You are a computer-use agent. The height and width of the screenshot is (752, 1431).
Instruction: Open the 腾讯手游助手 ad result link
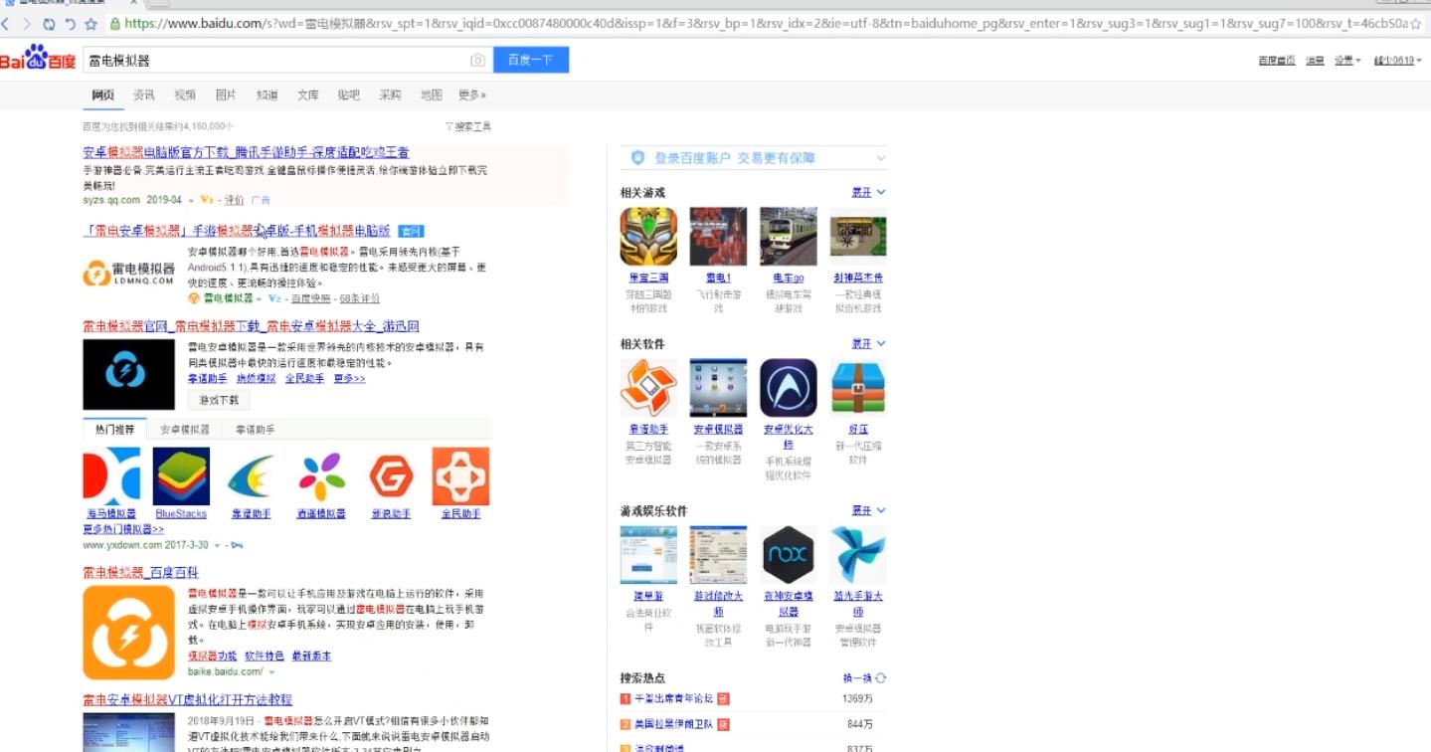tap(246, 153)
